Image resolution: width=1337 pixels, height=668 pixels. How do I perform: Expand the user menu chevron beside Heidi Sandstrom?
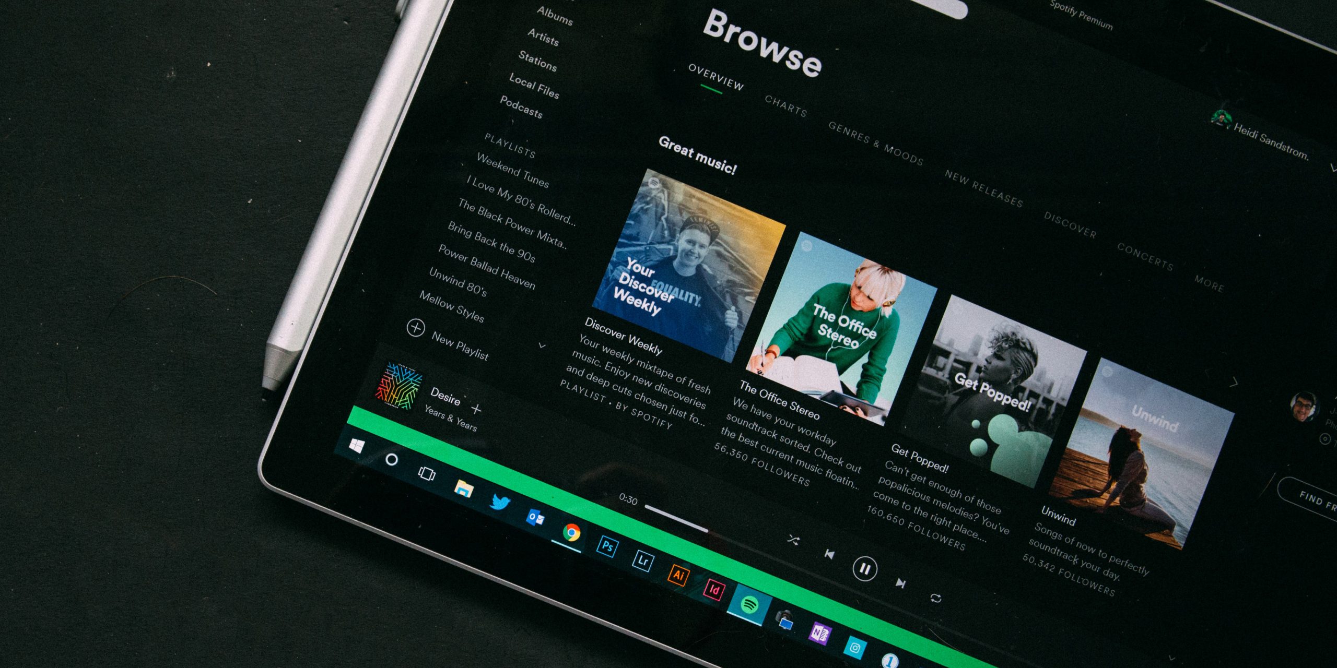1333,168
